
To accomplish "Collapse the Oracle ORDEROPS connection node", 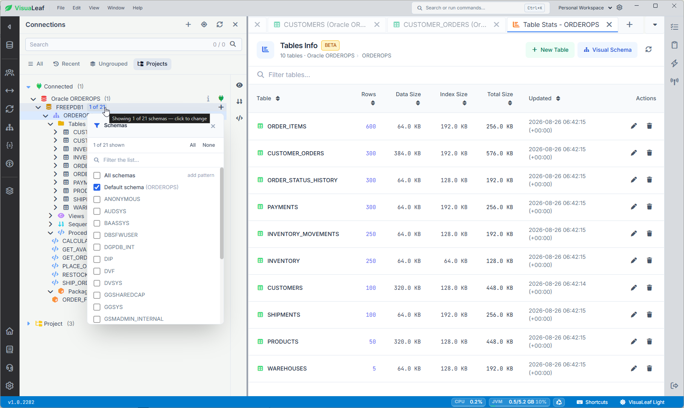I will [x=33, y=99].
